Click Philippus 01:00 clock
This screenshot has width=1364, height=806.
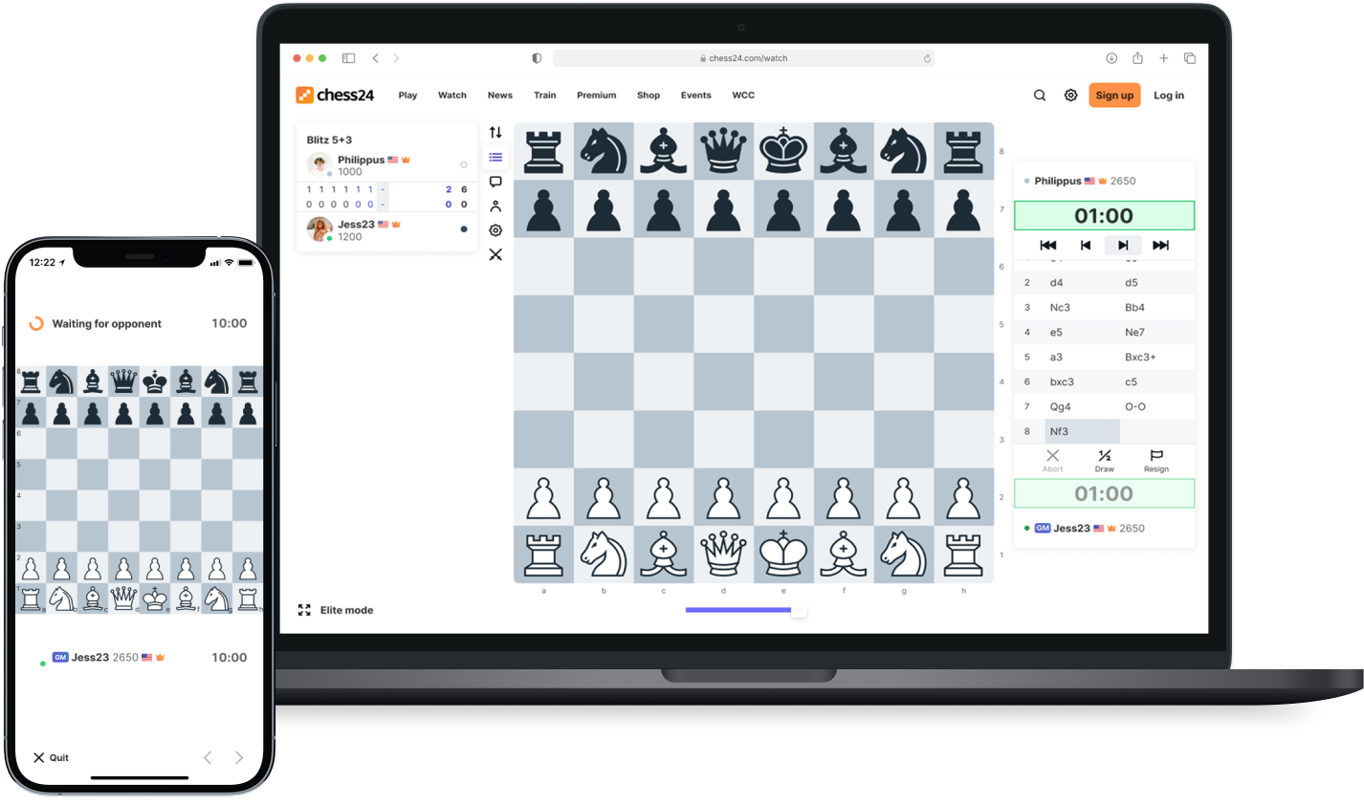tap(1104, 215)
